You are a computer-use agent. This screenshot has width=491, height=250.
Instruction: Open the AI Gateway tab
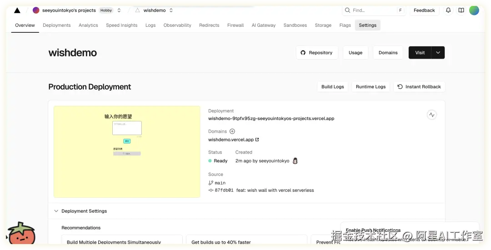click(264, 25)
